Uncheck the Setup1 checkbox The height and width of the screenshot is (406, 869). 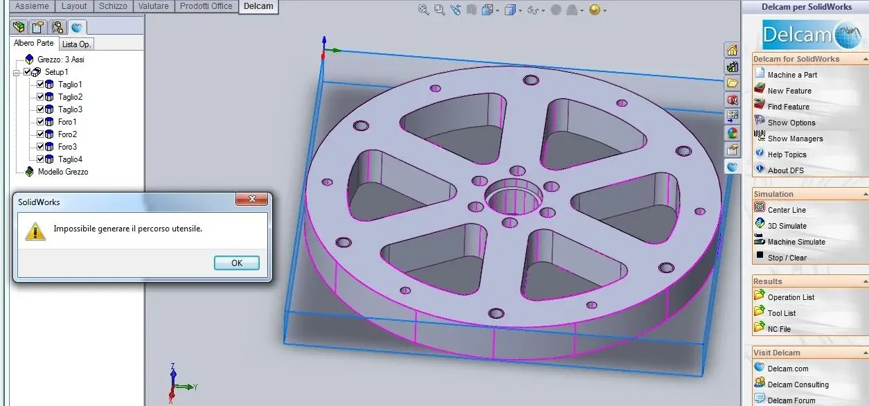pyautogui.click(x=28, y=72)
